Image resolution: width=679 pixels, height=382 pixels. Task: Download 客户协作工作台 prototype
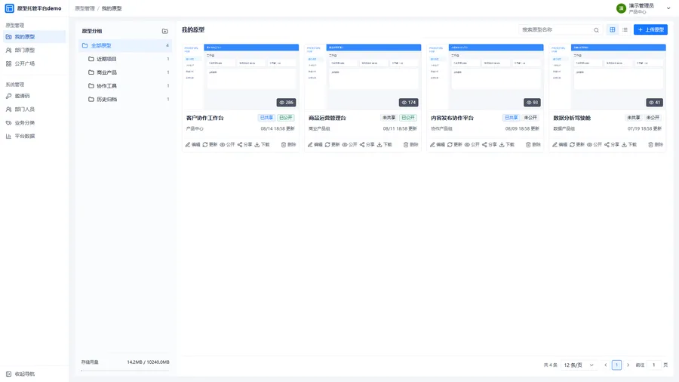262,145
